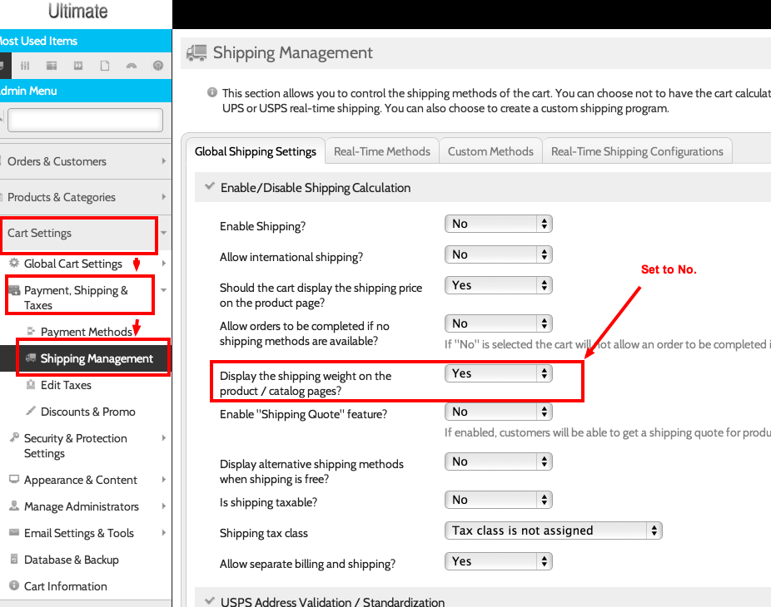Viewport: 771px width, 607px height.
Task: Open the Is shipping taxable dropdown
Action: tap(498, 500)
